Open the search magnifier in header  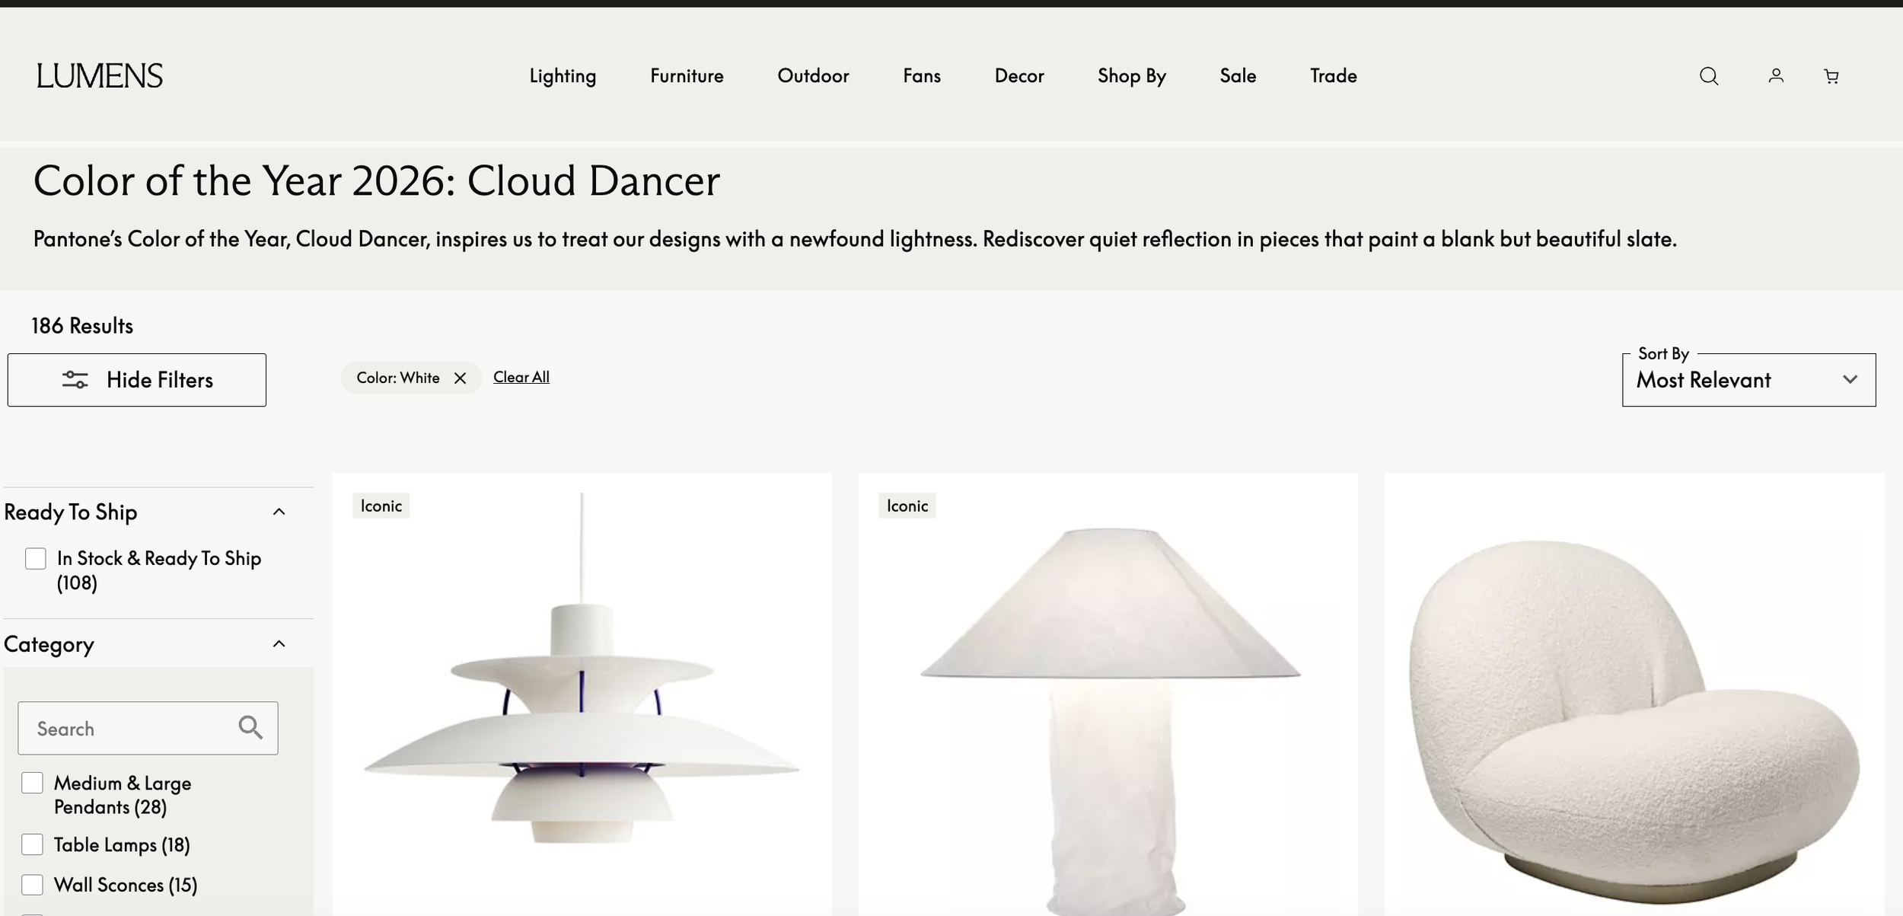[1709, 76]
